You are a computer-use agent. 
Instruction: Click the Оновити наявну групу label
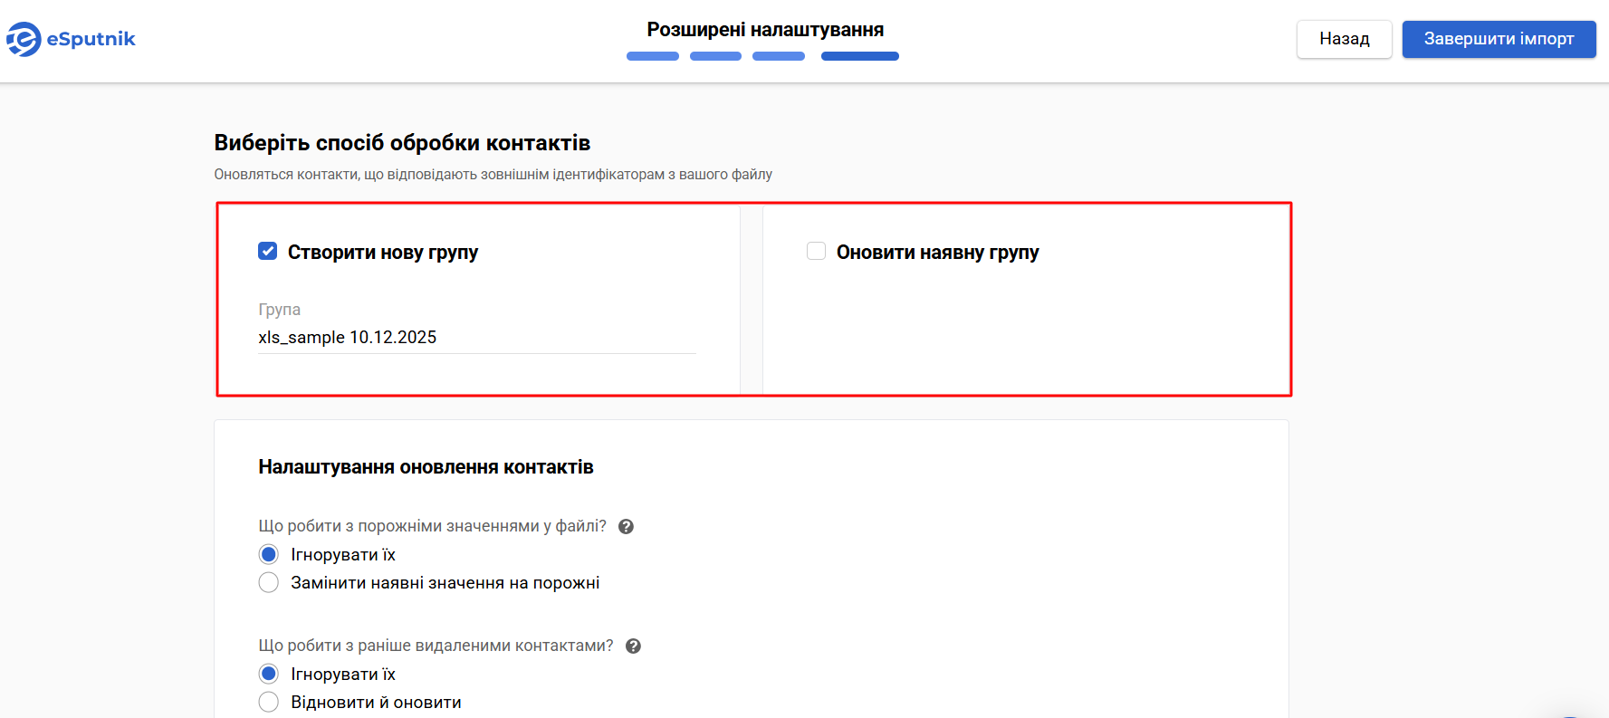(937, 252)
